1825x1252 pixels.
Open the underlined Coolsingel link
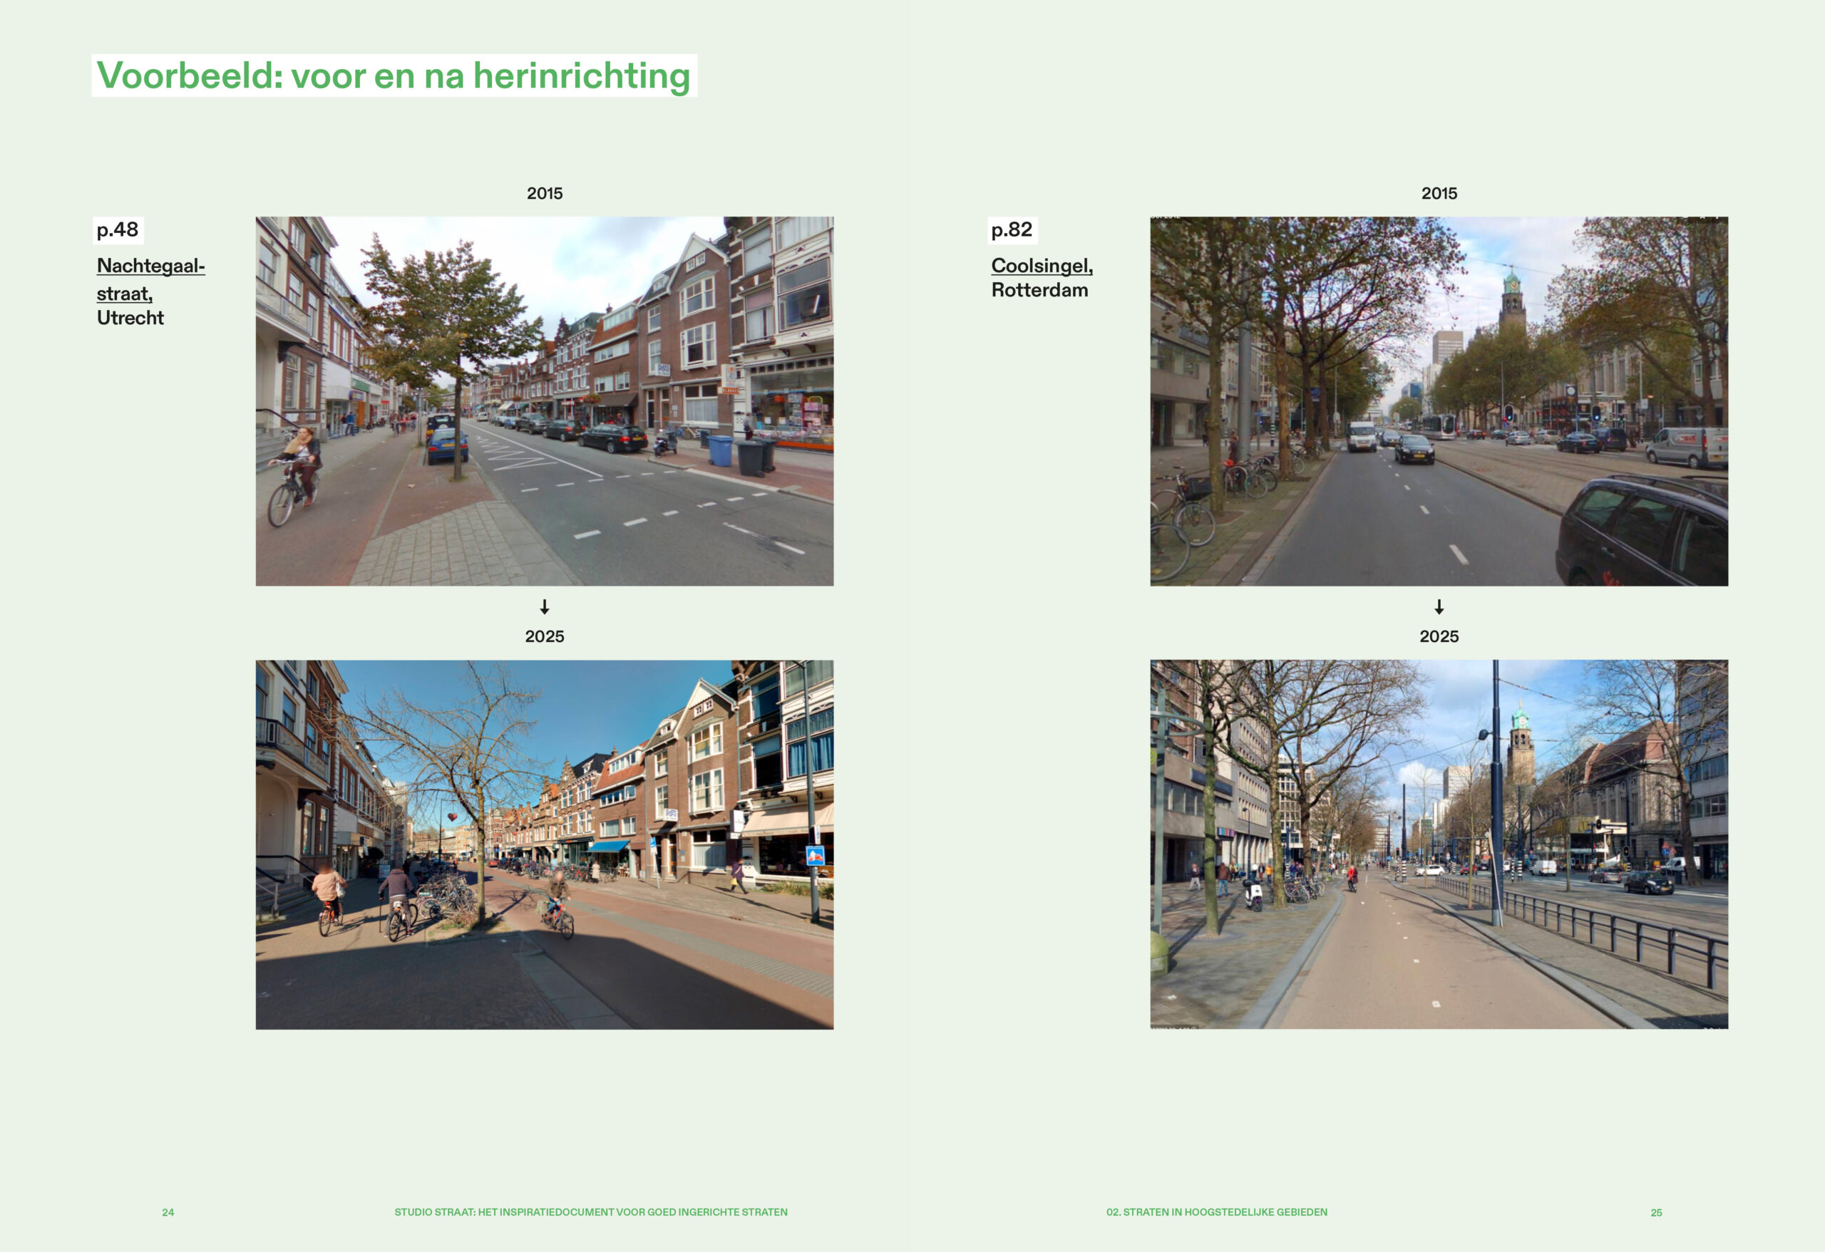[x=1042, y=265]
